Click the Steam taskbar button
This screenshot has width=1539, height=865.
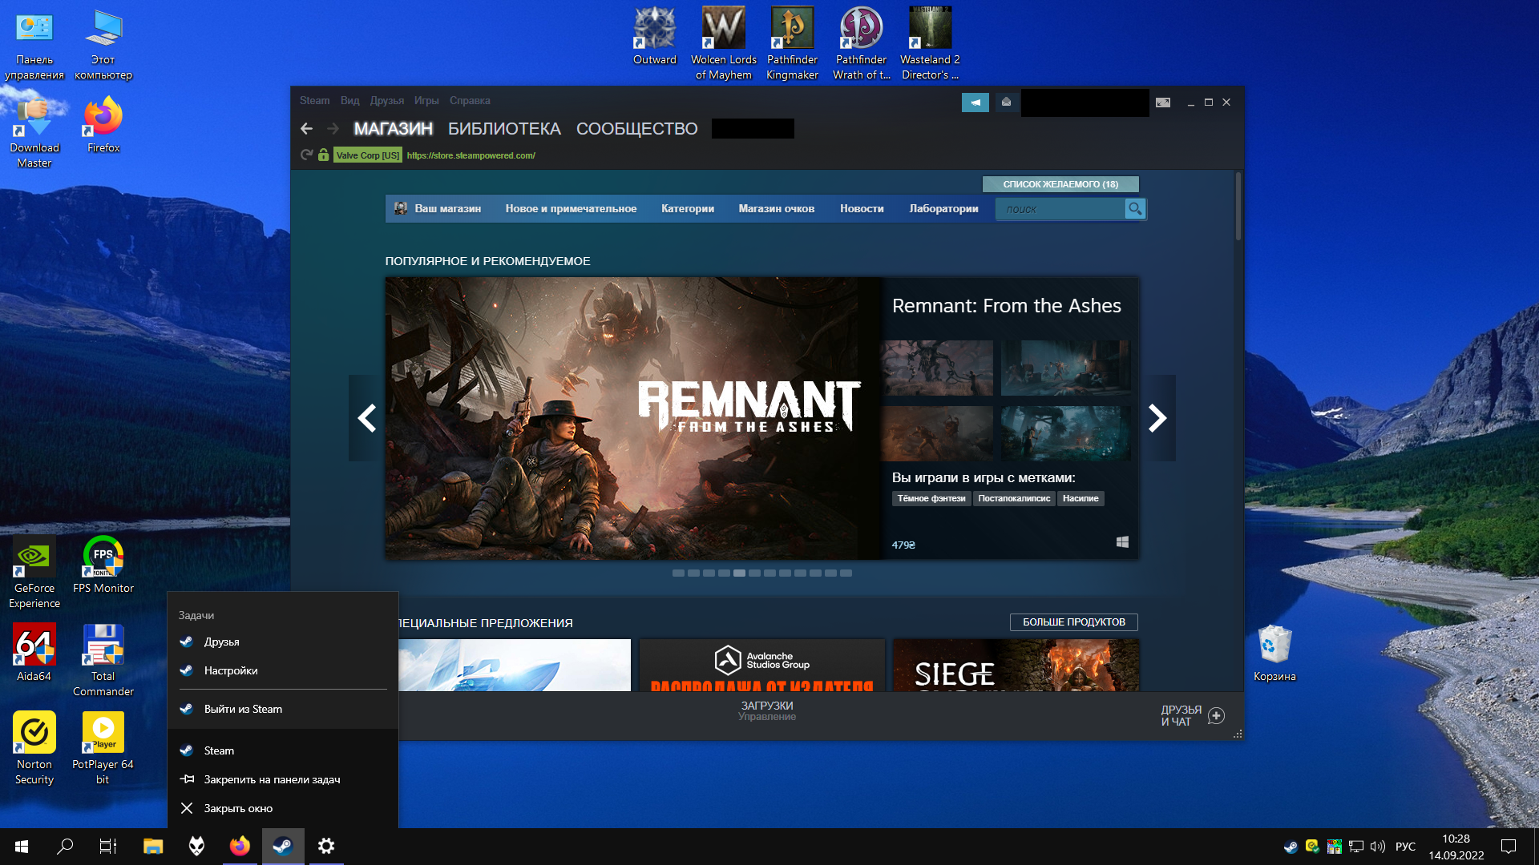(x=283, y=846)
